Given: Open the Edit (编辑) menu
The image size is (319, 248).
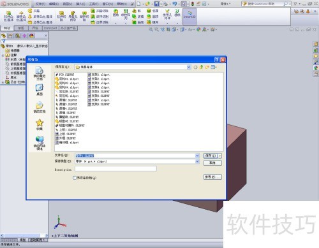Looking at the screenshot, I should (54, 4).
